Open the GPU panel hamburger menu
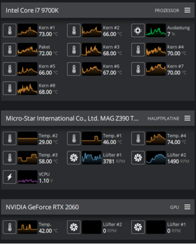Viewport: 196px width, 244px height. [187, 207]
